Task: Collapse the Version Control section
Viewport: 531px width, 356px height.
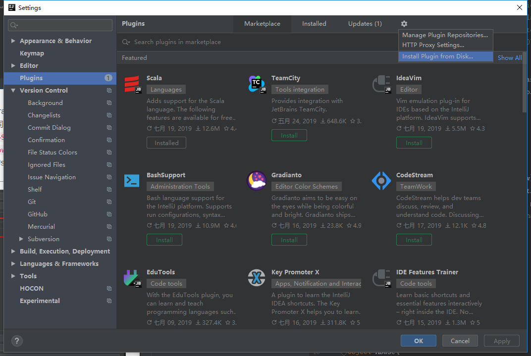Action: coord(13,90)
